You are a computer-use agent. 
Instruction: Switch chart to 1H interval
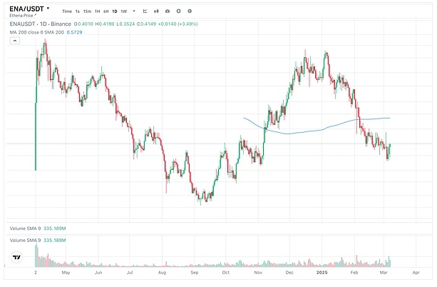point(97,11)
